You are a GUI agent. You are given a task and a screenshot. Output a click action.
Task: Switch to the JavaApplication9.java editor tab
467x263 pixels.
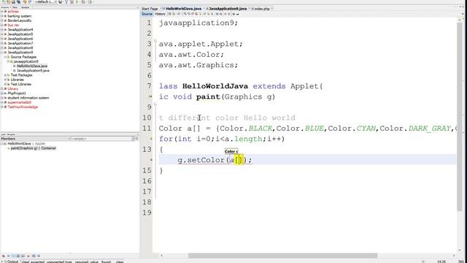pyautogui.click(x=228, y=9)
